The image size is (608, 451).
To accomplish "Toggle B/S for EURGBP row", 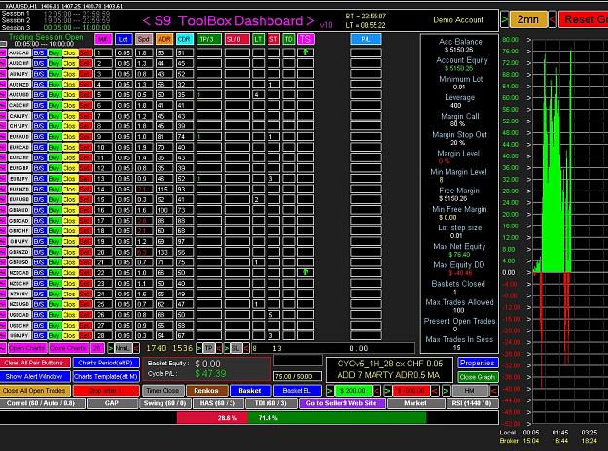I will coord(39,168).
